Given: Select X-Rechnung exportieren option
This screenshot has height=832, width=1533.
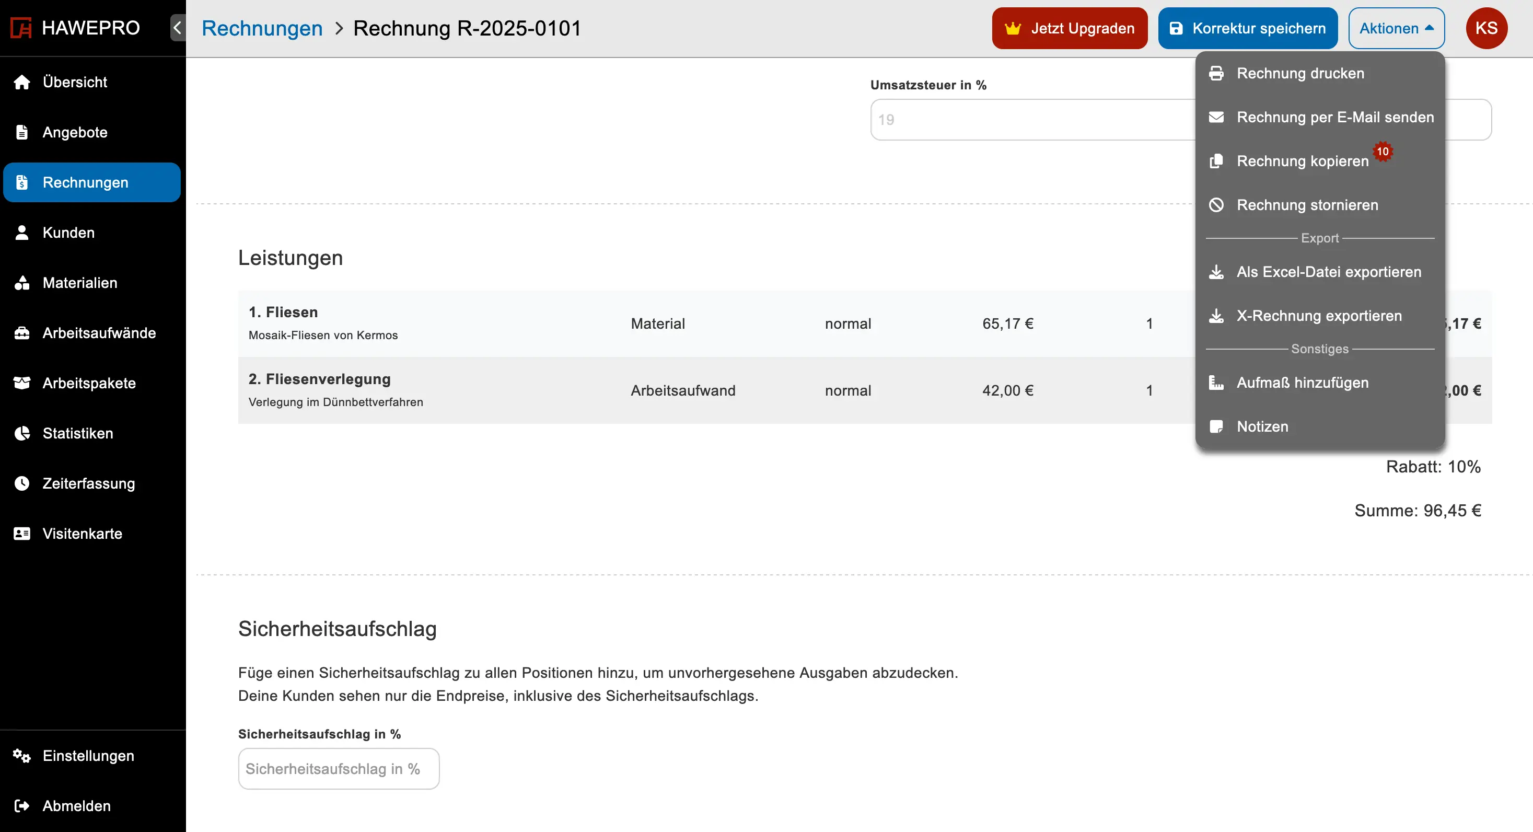Looking at the screenshot, I should [x=1320, y=316].
